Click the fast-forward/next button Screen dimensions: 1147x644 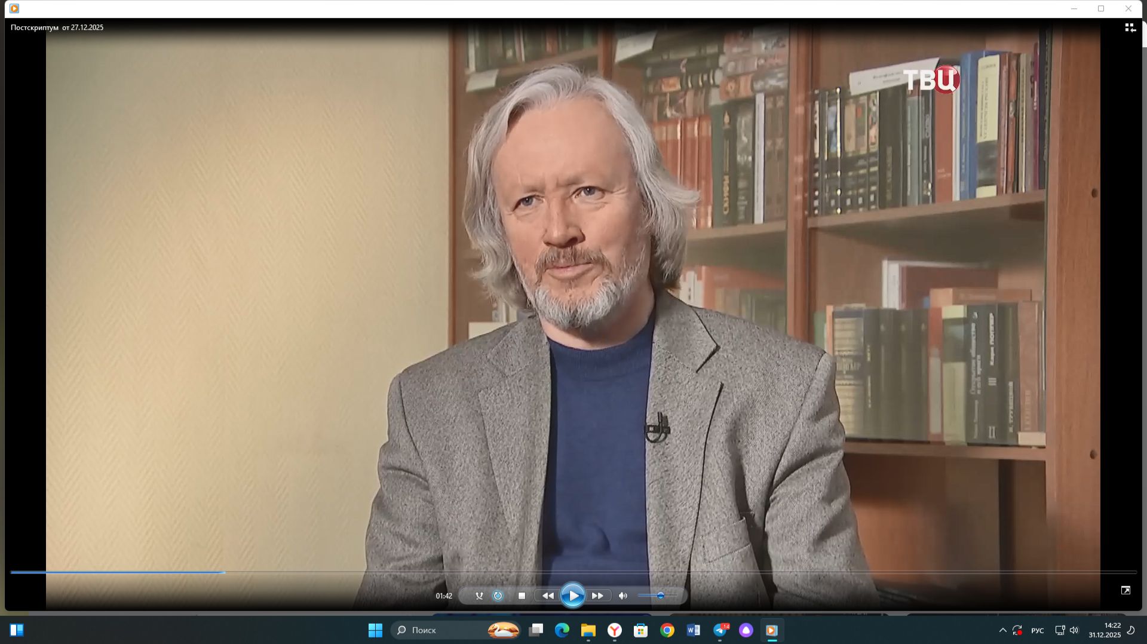pyautogui.click(x=597, y=596)
